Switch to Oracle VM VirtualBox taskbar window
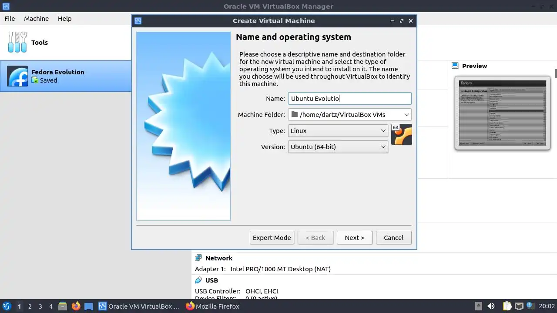Image resolution: width=557 pixels, height=313 pixels. [x=140, y=306]
